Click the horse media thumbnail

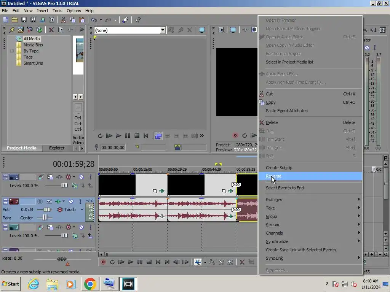coord(80,51)
